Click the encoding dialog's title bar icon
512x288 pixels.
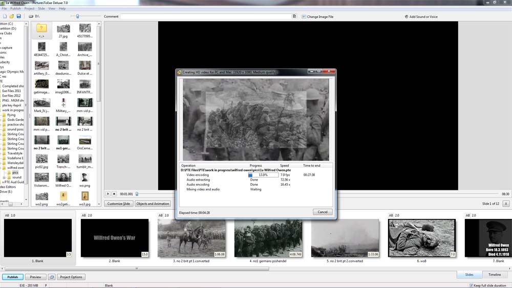[x=179, y=72]
